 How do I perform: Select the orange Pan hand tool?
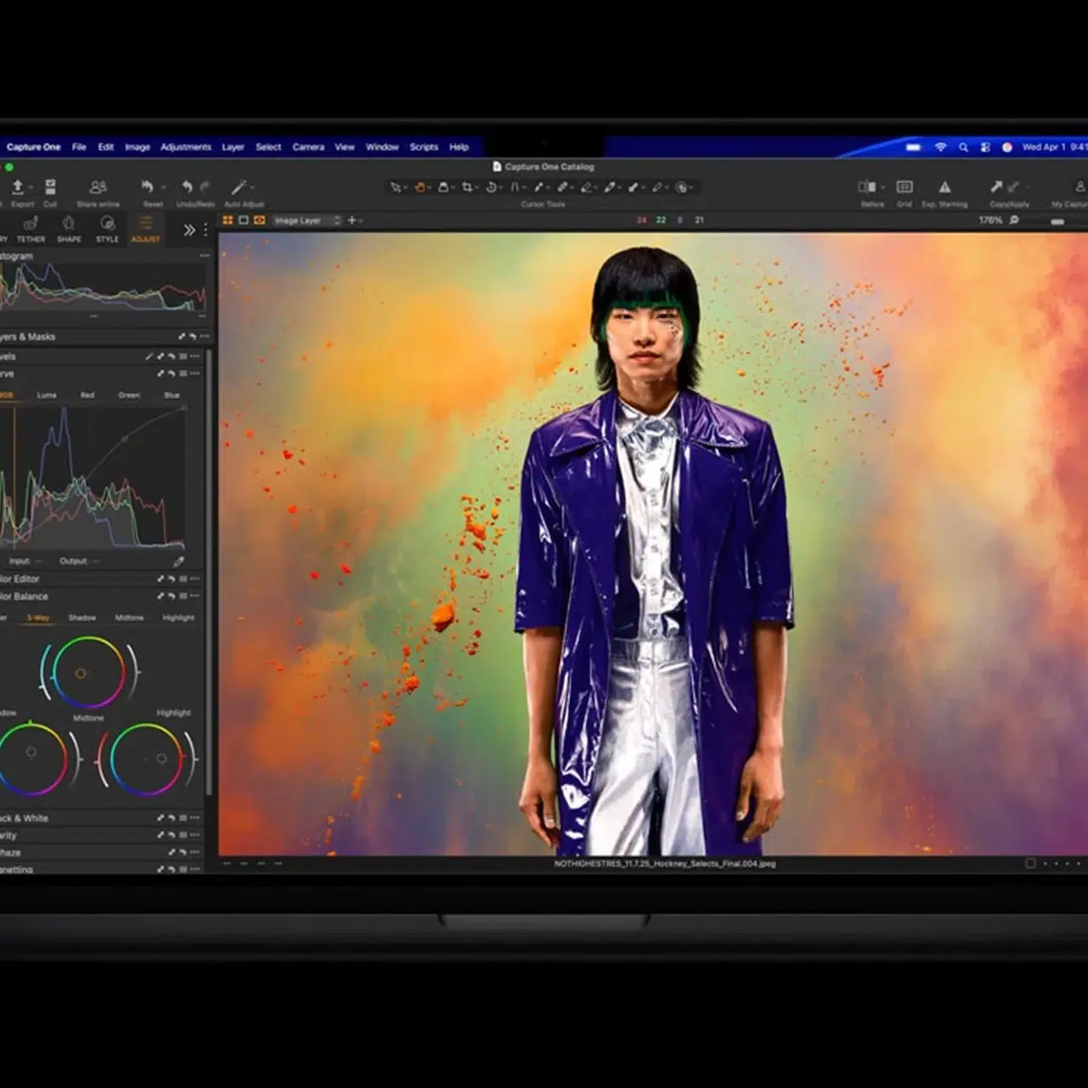[420, 187]
